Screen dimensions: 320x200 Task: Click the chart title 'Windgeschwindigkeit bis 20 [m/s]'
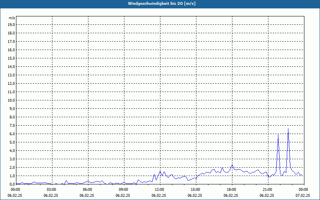point(162,4)
